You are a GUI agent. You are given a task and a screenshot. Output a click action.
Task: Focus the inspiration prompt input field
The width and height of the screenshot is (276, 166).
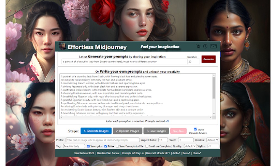coord(124,62)
